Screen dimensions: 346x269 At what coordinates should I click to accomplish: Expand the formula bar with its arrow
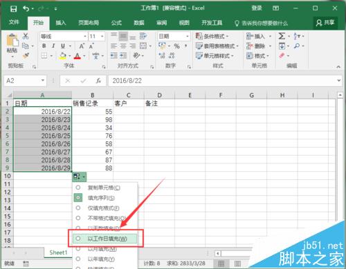tap(338, 81)
